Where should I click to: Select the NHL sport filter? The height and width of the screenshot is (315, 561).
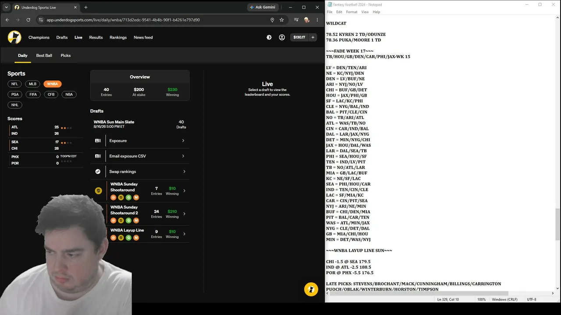pos(15,105)
